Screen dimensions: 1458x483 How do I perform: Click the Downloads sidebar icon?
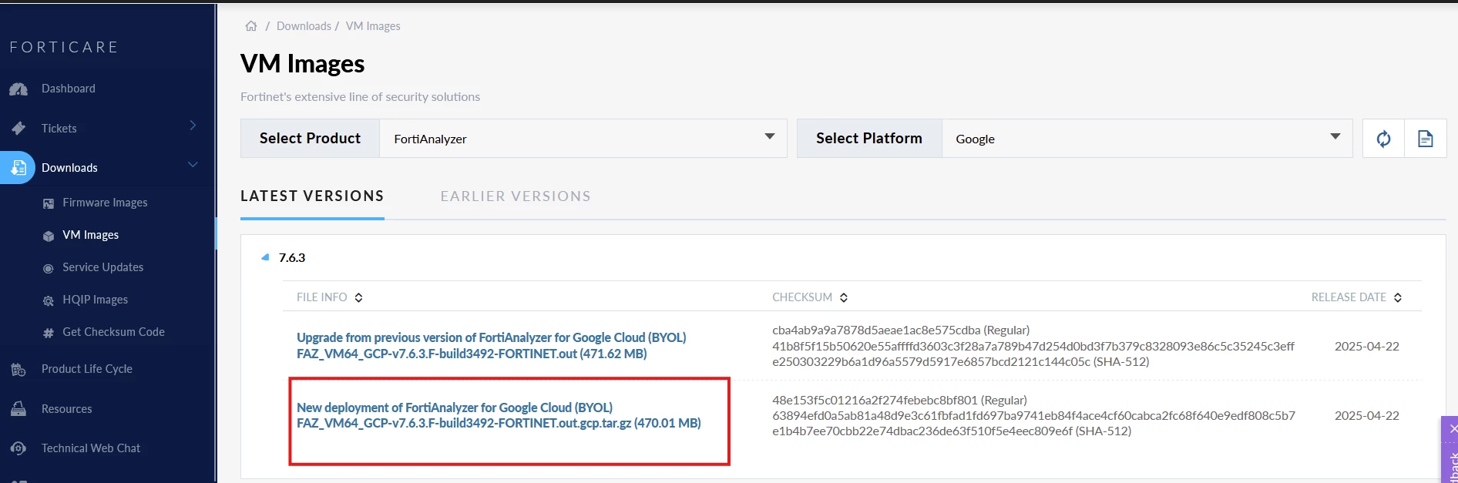click(18, 168)
